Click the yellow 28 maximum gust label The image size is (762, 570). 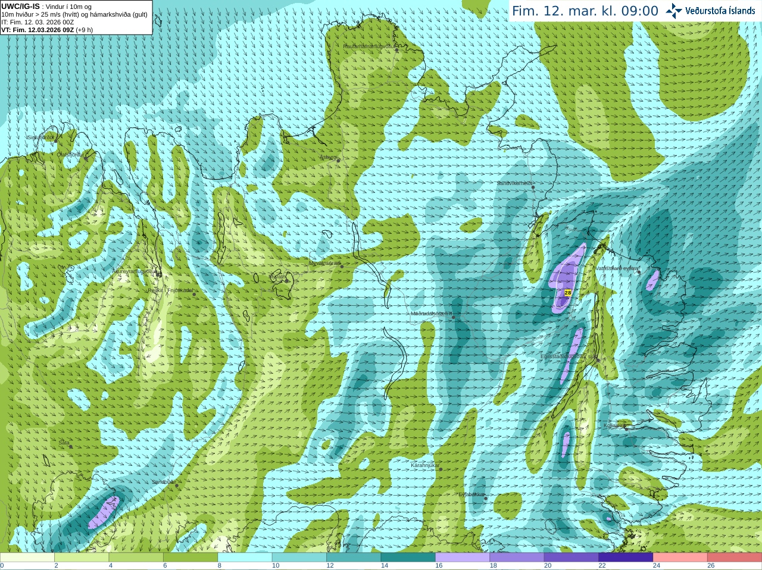point(567,293)
